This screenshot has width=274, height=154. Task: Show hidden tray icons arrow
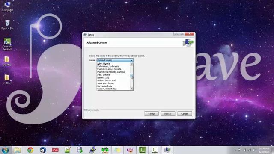(x=235, y=150)
